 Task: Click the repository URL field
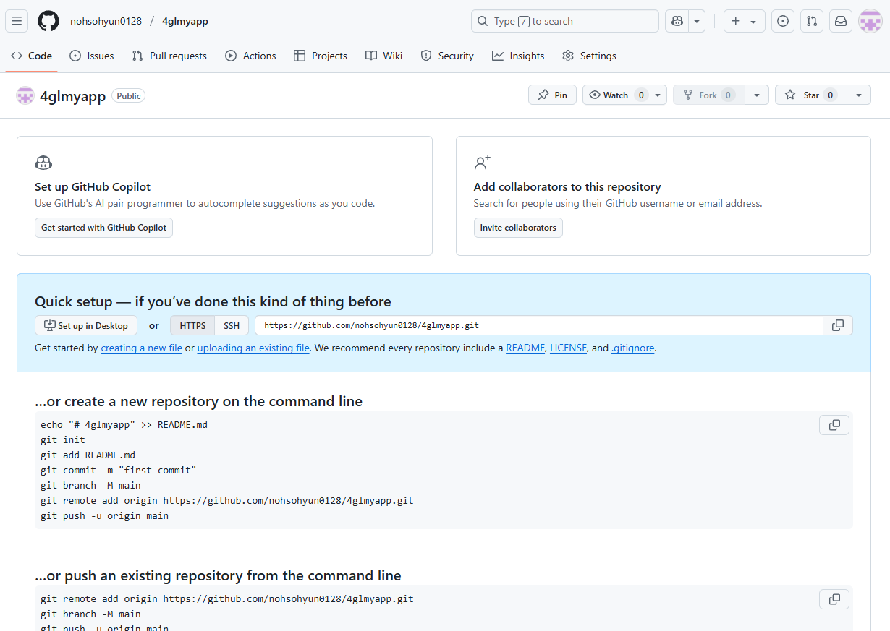(538, 325)
